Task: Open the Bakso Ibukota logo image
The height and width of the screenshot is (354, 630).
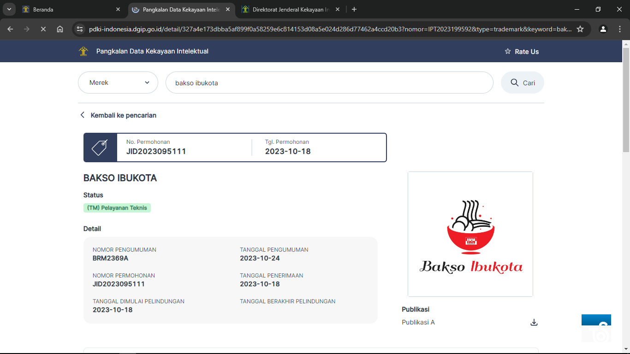Action: click(470, 234)
